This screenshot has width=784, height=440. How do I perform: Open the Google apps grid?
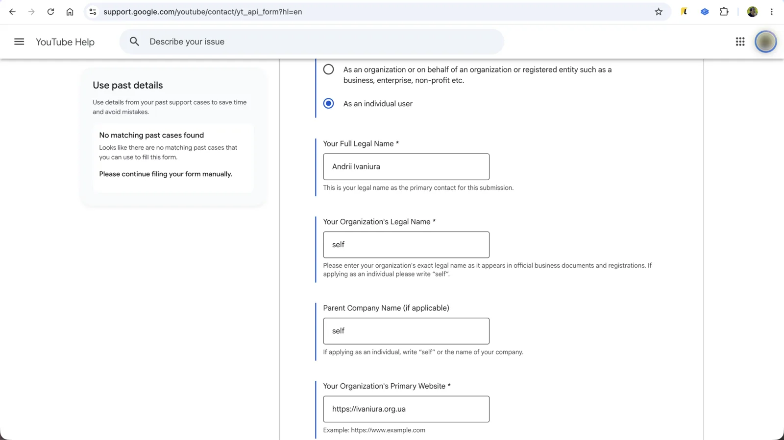coord(740,42)
